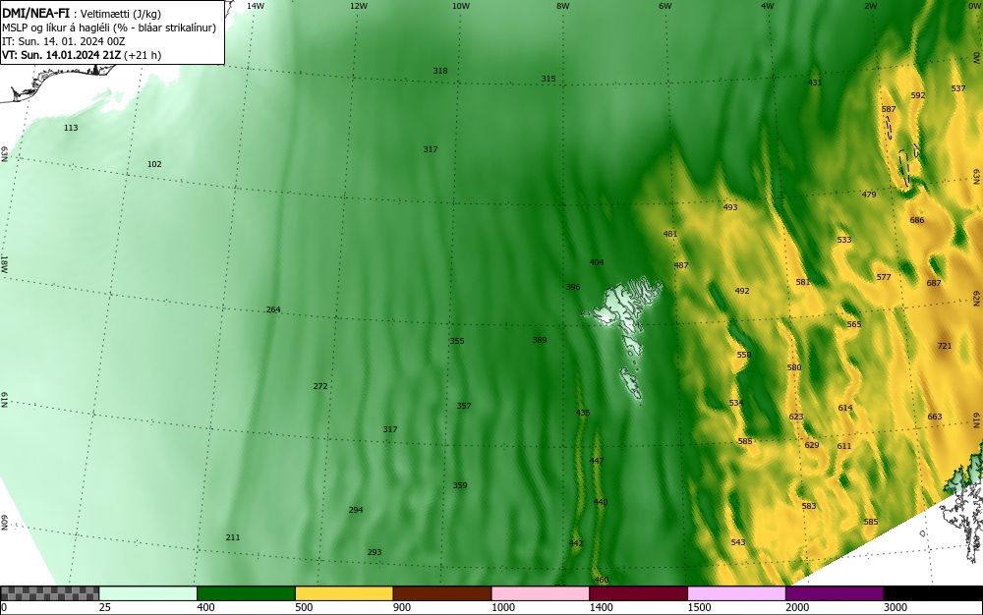Image resolution: width=983 pixels, height=615 pixels.
Task: Click the map value '355'
Action: click(x=457, y=341)
